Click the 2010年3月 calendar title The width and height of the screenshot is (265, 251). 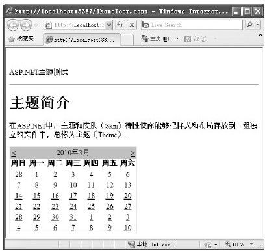[x=73, y=153]
